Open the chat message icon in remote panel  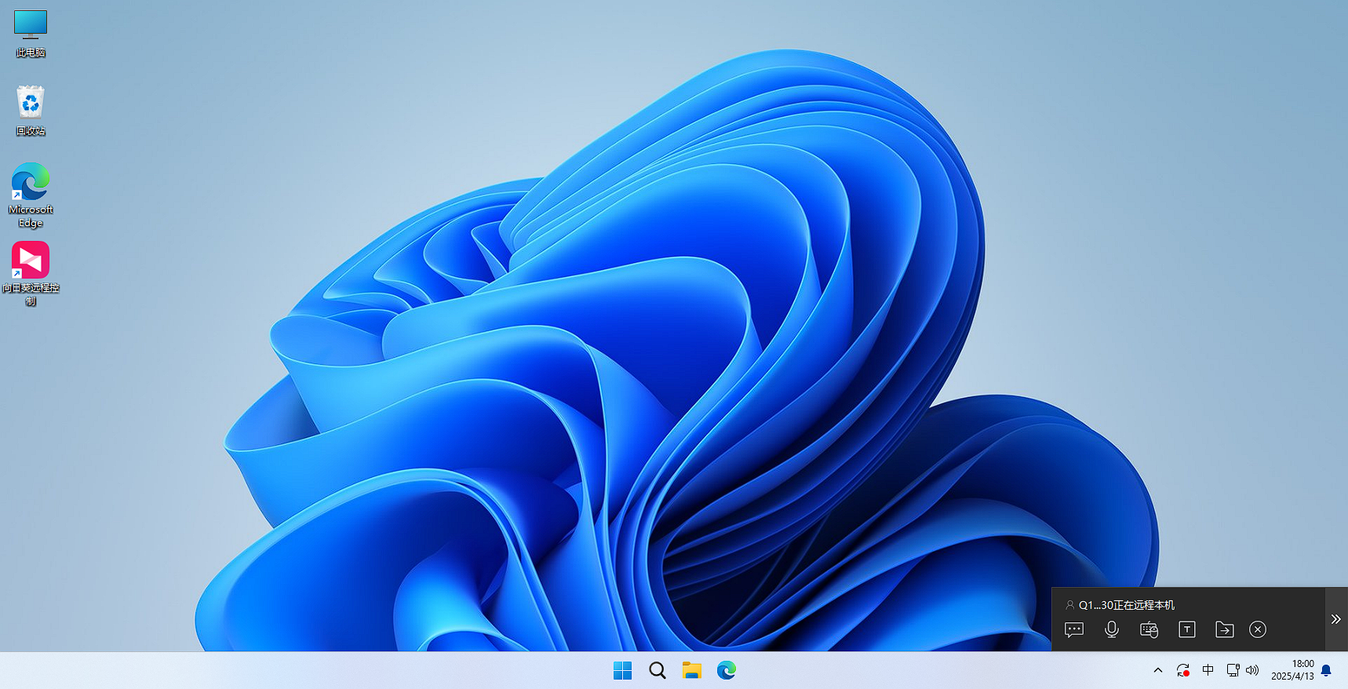pyautogui.click(x=1074, y=629)
